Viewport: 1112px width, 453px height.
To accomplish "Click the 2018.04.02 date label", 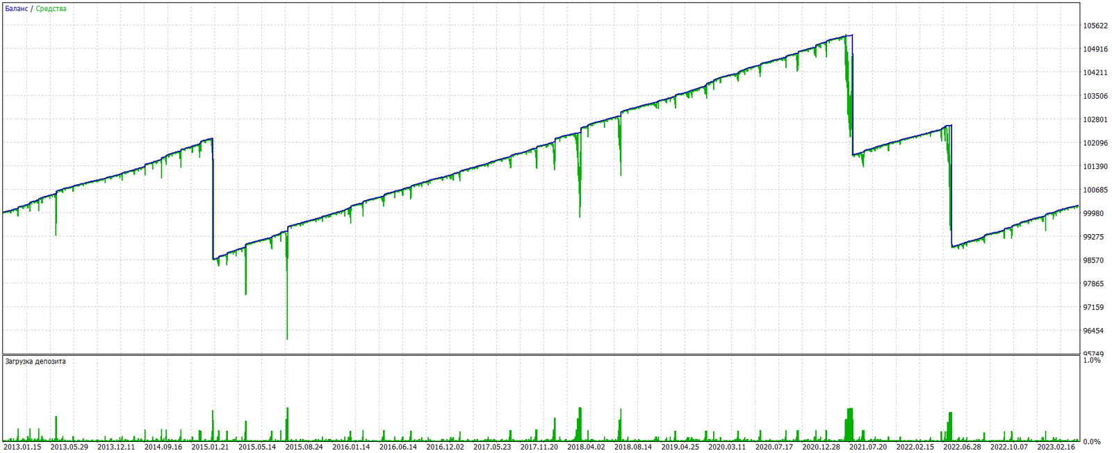I will 586,447.
